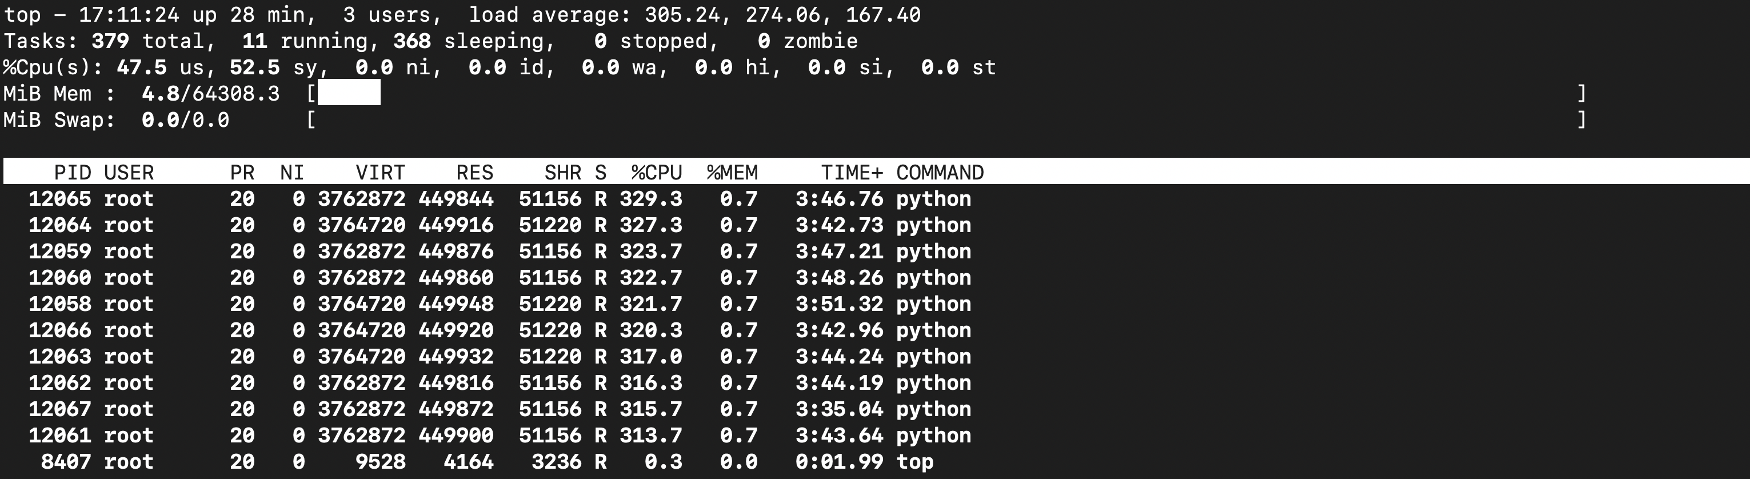1750x479 pixels.
Task: Click the %CPU column header
Action: 656,173
